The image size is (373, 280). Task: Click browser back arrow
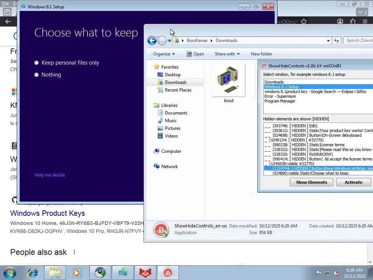coord(8,22)
